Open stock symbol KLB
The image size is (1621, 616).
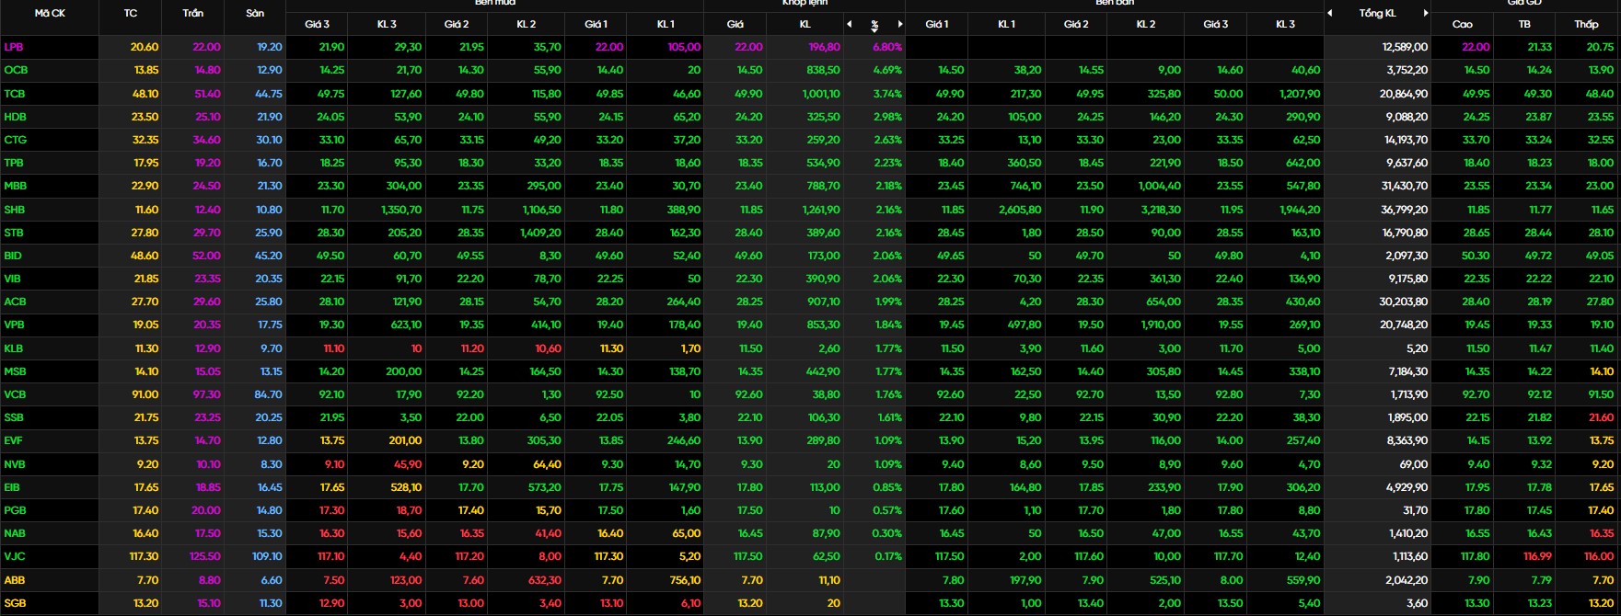coord(14,348)
